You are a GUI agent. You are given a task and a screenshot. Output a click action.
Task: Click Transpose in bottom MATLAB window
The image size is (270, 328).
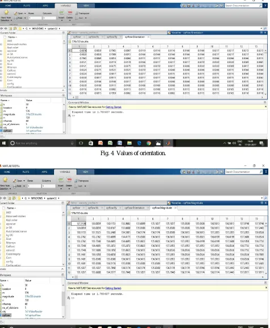tap(81, 181)
